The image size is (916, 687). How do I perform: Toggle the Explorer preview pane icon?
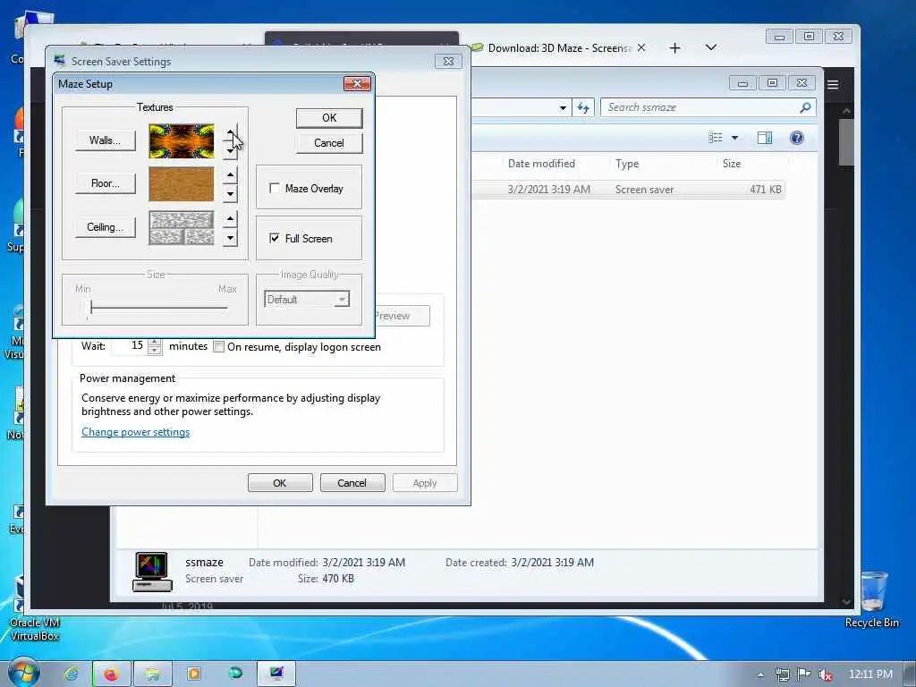(x=764, y=138)
